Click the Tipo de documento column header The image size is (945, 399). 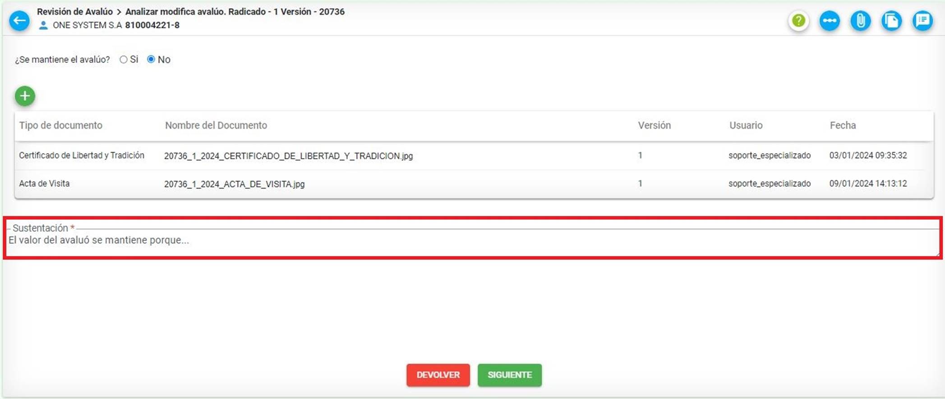pos(60,125)
